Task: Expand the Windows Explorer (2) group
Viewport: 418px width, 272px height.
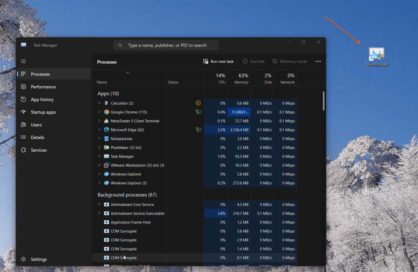Action: [99, 183]
